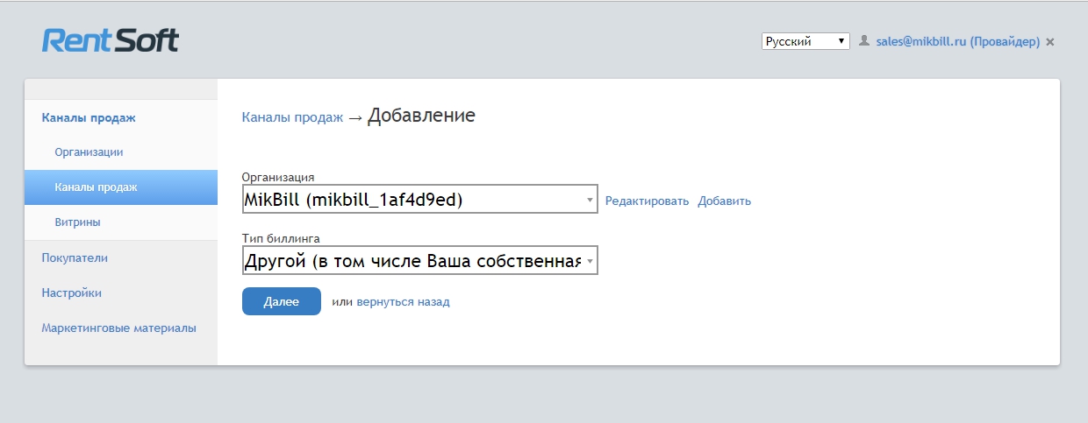Go to Витрины in the sidebar
This screenshot has height=423, width=1088.
[x=77, y=222]
